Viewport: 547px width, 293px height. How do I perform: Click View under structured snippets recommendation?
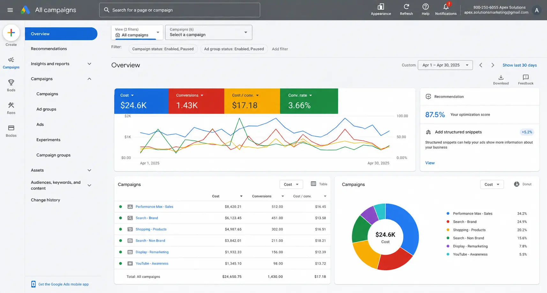point(430,163)
